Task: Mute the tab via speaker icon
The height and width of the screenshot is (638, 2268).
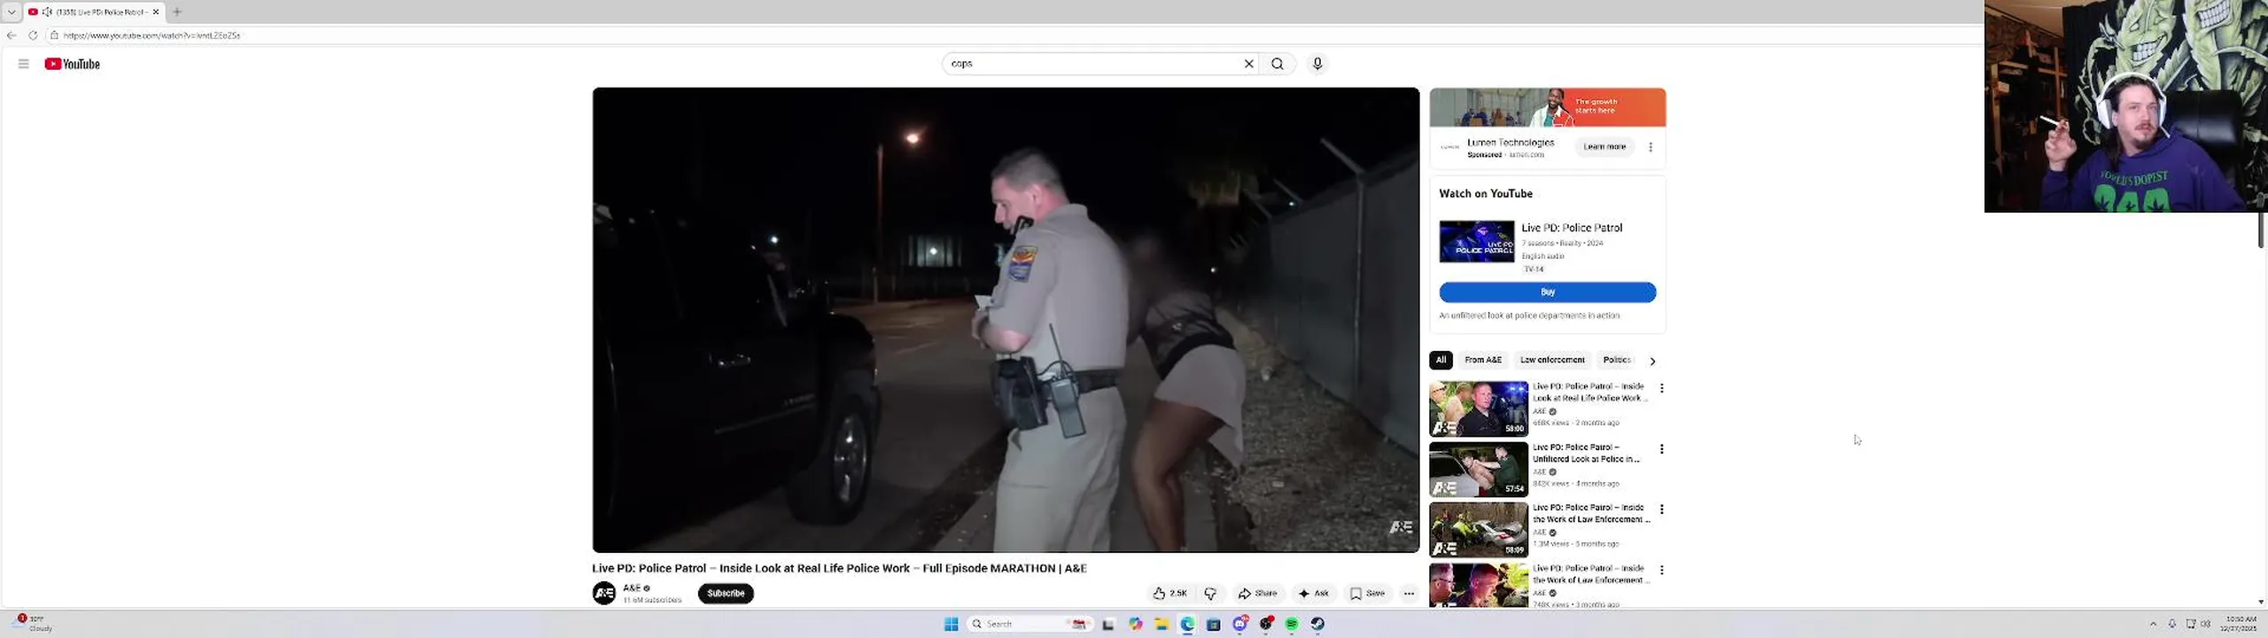Action: coord(47,12)
